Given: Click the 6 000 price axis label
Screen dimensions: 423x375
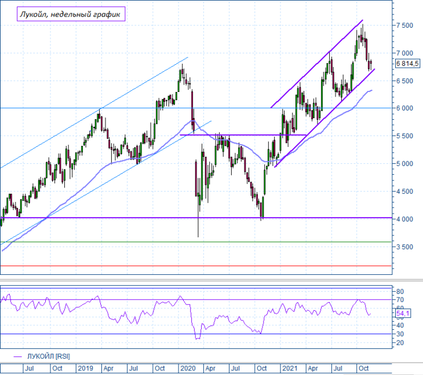Looking at the screenshot, I should pos(404,108).
